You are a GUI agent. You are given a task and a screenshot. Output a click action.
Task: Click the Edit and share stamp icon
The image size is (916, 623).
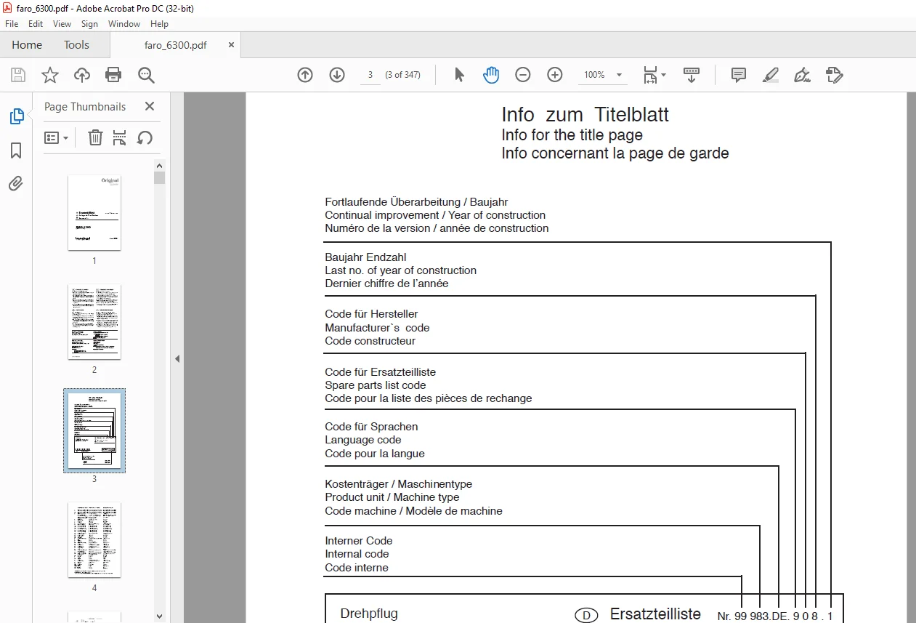[x=835, y=75]
